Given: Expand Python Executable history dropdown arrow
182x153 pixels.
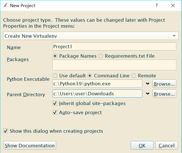Looking at the screenshot, I should tap(148, 84).
